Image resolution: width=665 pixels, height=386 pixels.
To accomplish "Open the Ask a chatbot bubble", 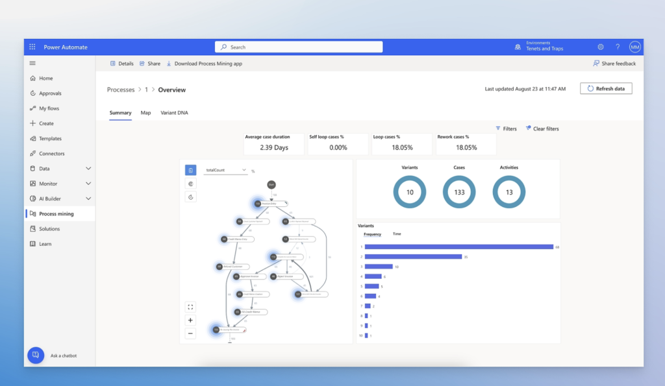I will click(x=36, y=355).
